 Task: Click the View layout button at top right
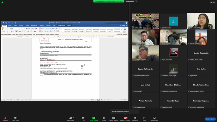click(213, 2)
